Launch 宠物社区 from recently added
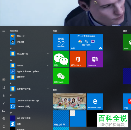Image resolution: width=131 pixels, height=130 pixels. pyautogui.click(x=29, y=36)
